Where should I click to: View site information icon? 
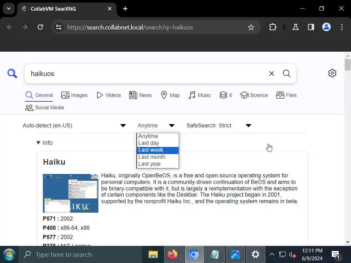[59, 27]
